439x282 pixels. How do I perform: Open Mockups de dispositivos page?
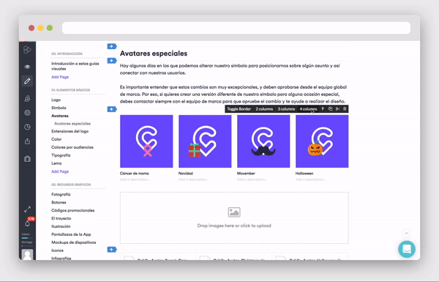[x=74, y=242]
